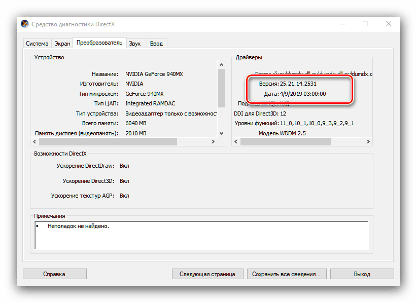The width and height of the screenshot is (417, 303).
Task: Click inside the Примечания notes text box
Action: click(201, 235)
